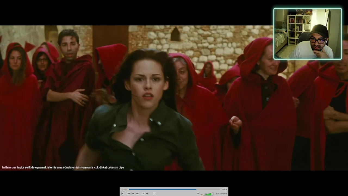Click the Play button in the player
348x196 pixels.
tap(122, 194)
